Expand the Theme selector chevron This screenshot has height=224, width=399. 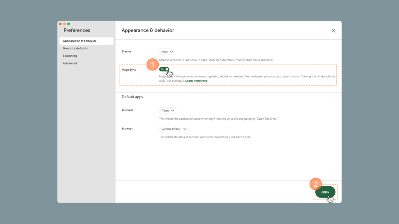pos(172,51)
